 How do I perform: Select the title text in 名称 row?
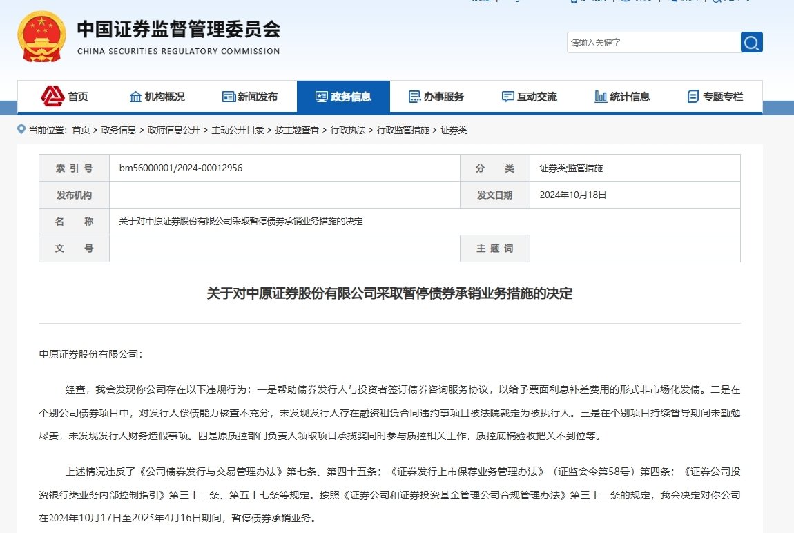coord(241,221)
